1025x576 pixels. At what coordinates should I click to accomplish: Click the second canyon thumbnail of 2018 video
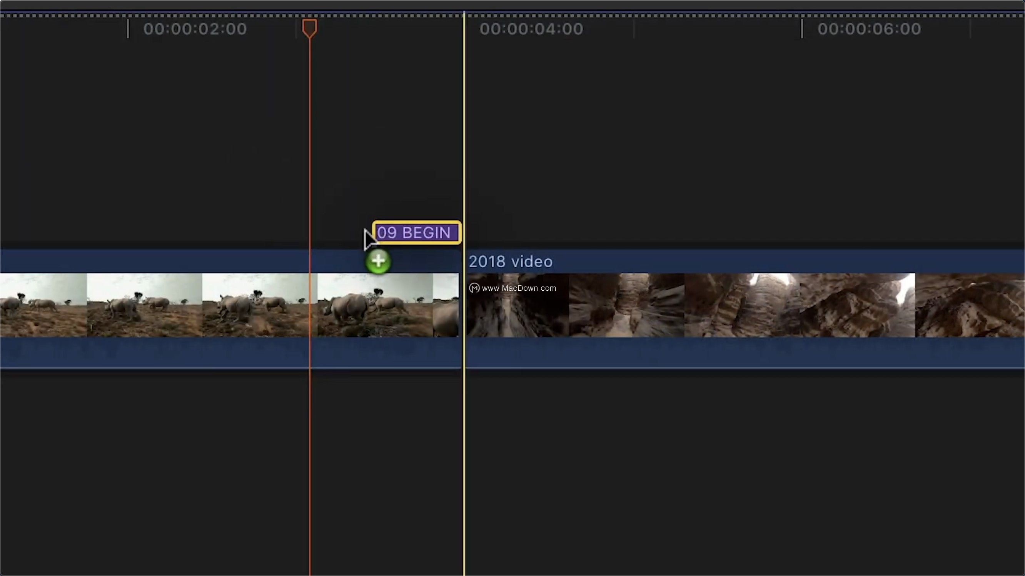[626, 305]
